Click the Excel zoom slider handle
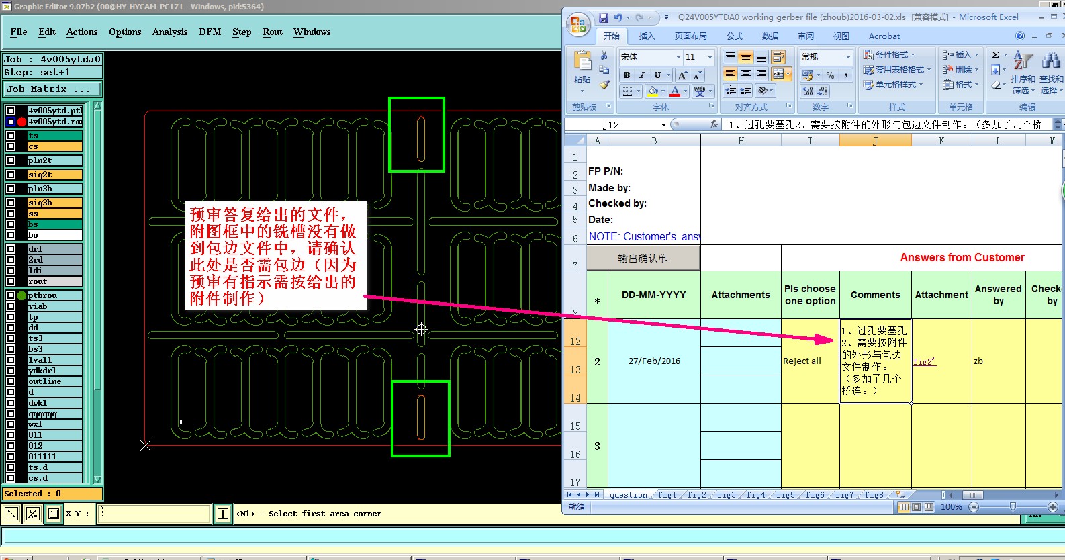Viewport: 1065px width, 560px height. [1013, 507]
